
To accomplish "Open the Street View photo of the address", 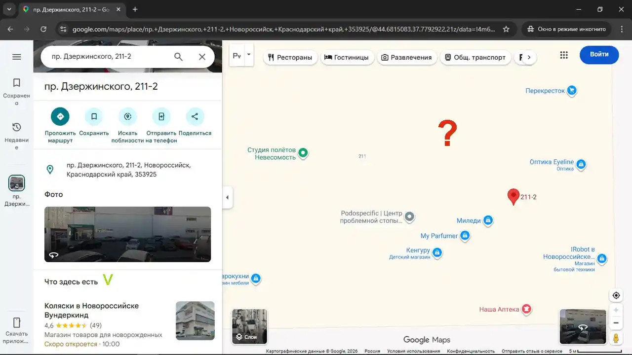I will click(x=127, y=234).
